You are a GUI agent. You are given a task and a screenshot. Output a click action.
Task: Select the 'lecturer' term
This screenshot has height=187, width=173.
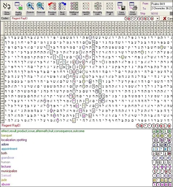6,166
